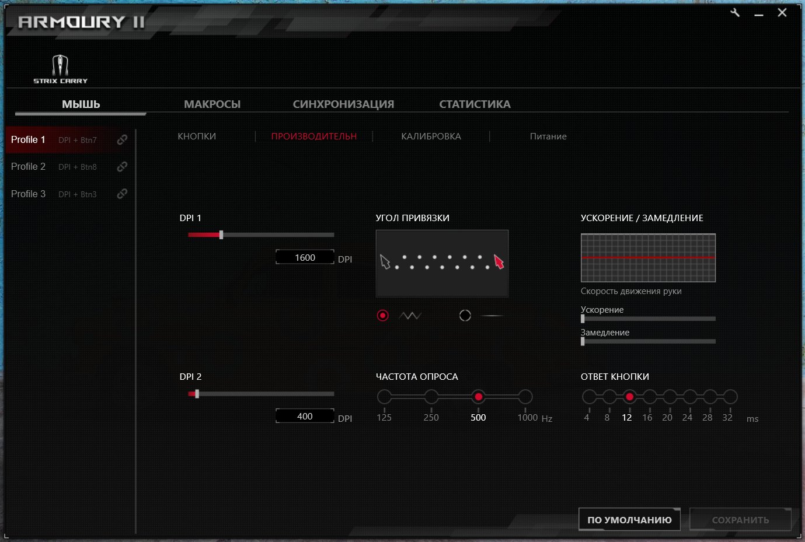Select the Strix Carry mouse device icon
805x542 pixels.
click(x=60, y=69)
